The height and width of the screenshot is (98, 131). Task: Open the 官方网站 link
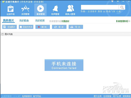(37, 96)
